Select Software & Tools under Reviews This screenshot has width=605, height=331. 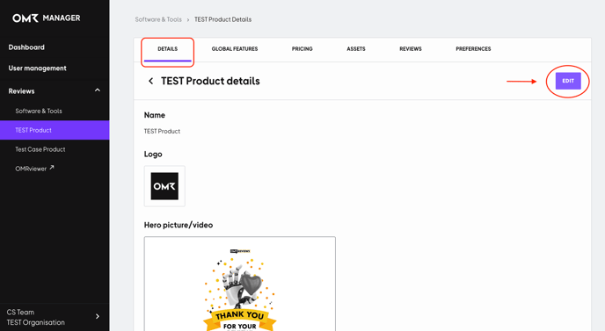pos(39,111)
